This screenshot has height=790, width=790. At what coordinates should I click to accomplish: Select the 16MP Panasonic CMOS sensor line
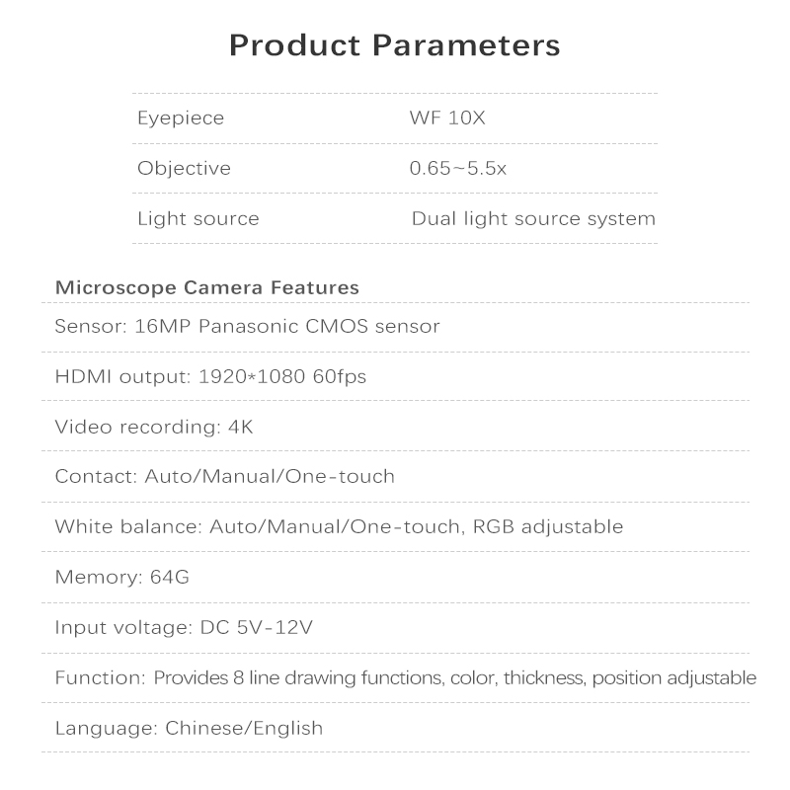(247, 327)
